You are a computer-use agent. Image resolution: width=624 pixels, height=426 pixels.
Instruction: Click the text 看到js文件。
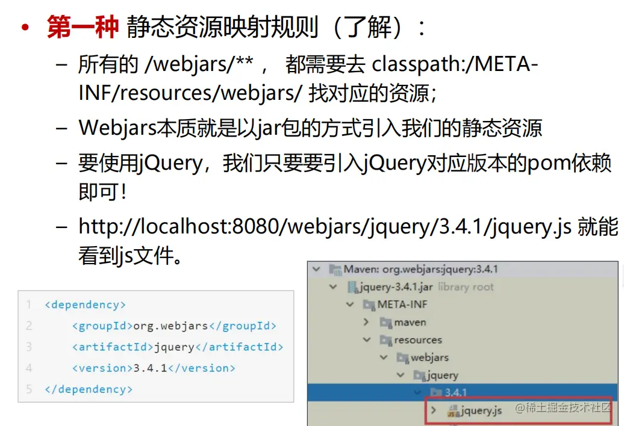(x=131, y=256)
